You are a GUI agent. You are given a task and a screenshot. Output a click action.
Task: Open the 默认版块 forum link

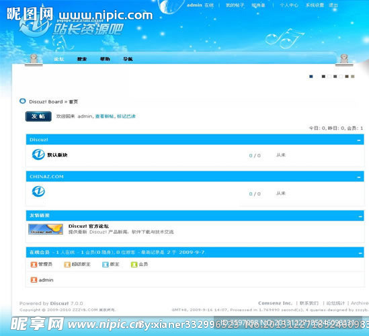57,155
